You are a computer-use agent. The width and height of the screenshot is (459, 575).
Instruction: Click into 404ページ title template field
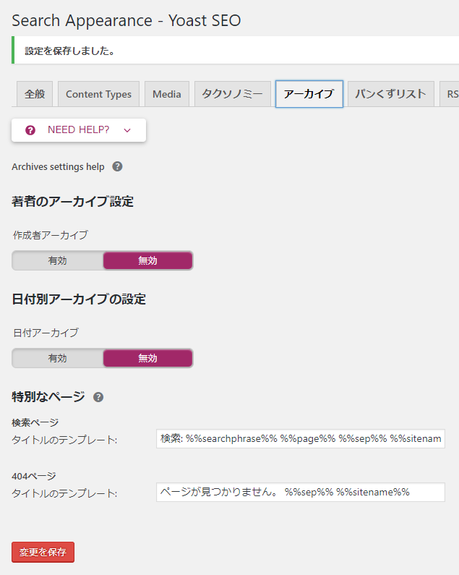[x=301, y=492]
